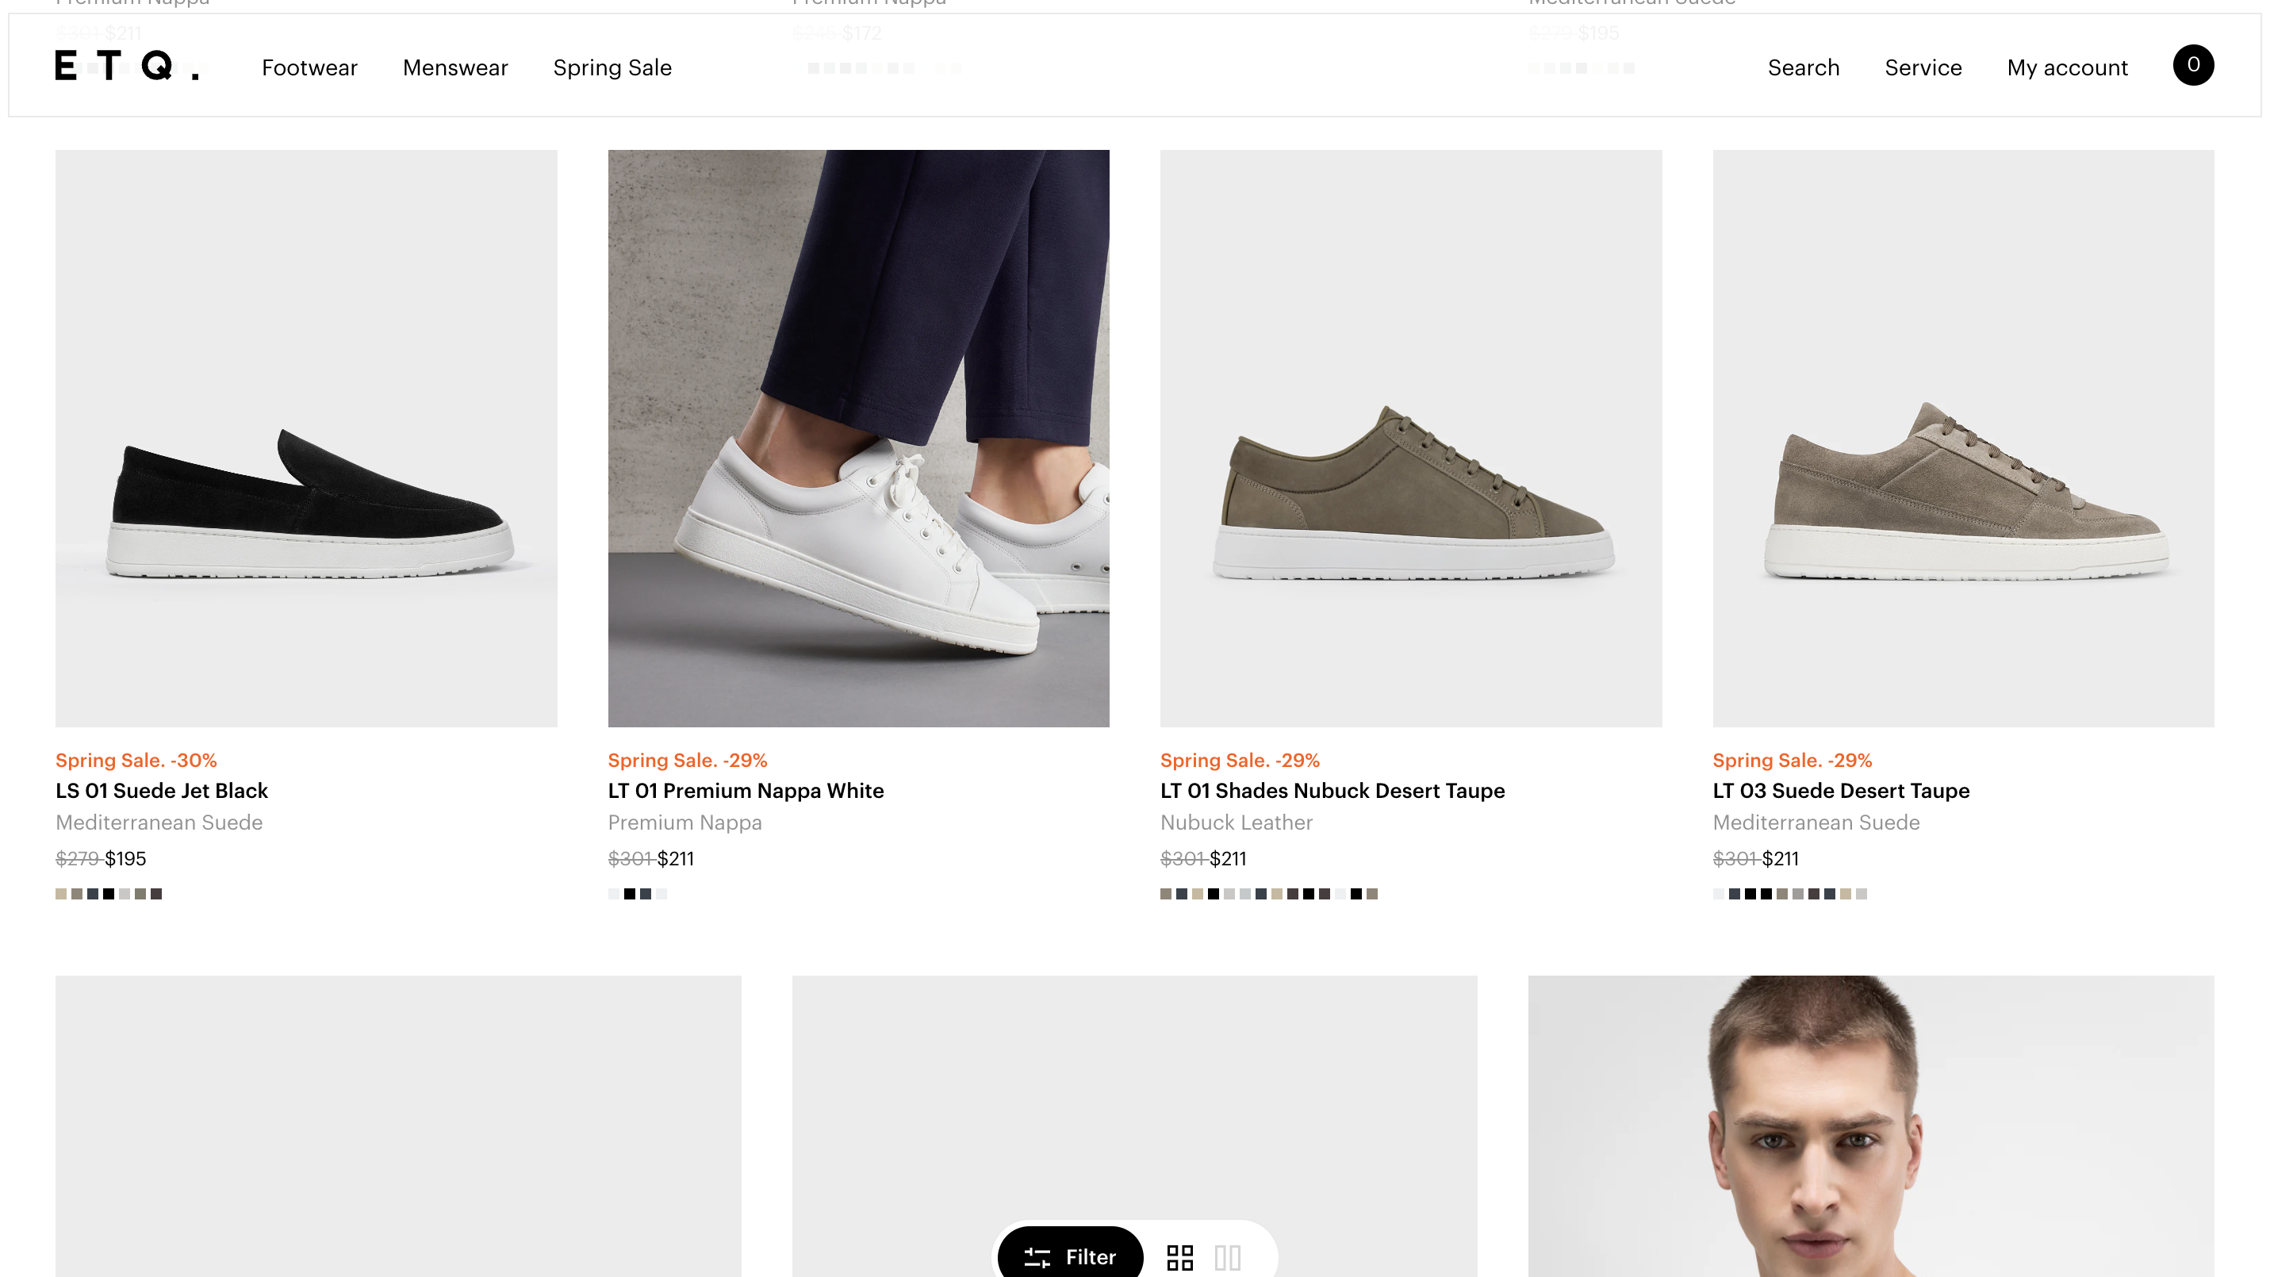Open the ETQ. logo home link

pos(127,66)
